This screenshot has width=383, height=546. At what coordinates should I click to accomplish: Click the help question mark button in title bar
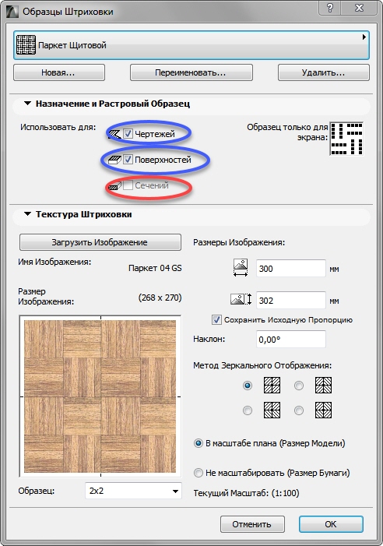[330, 8]
